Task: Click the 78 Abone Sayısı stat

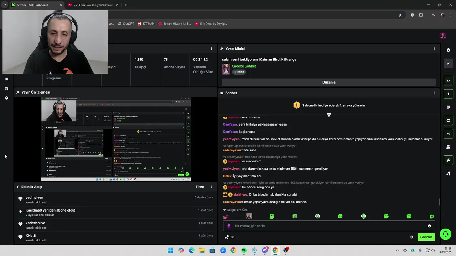Action: tap(174, 63)
